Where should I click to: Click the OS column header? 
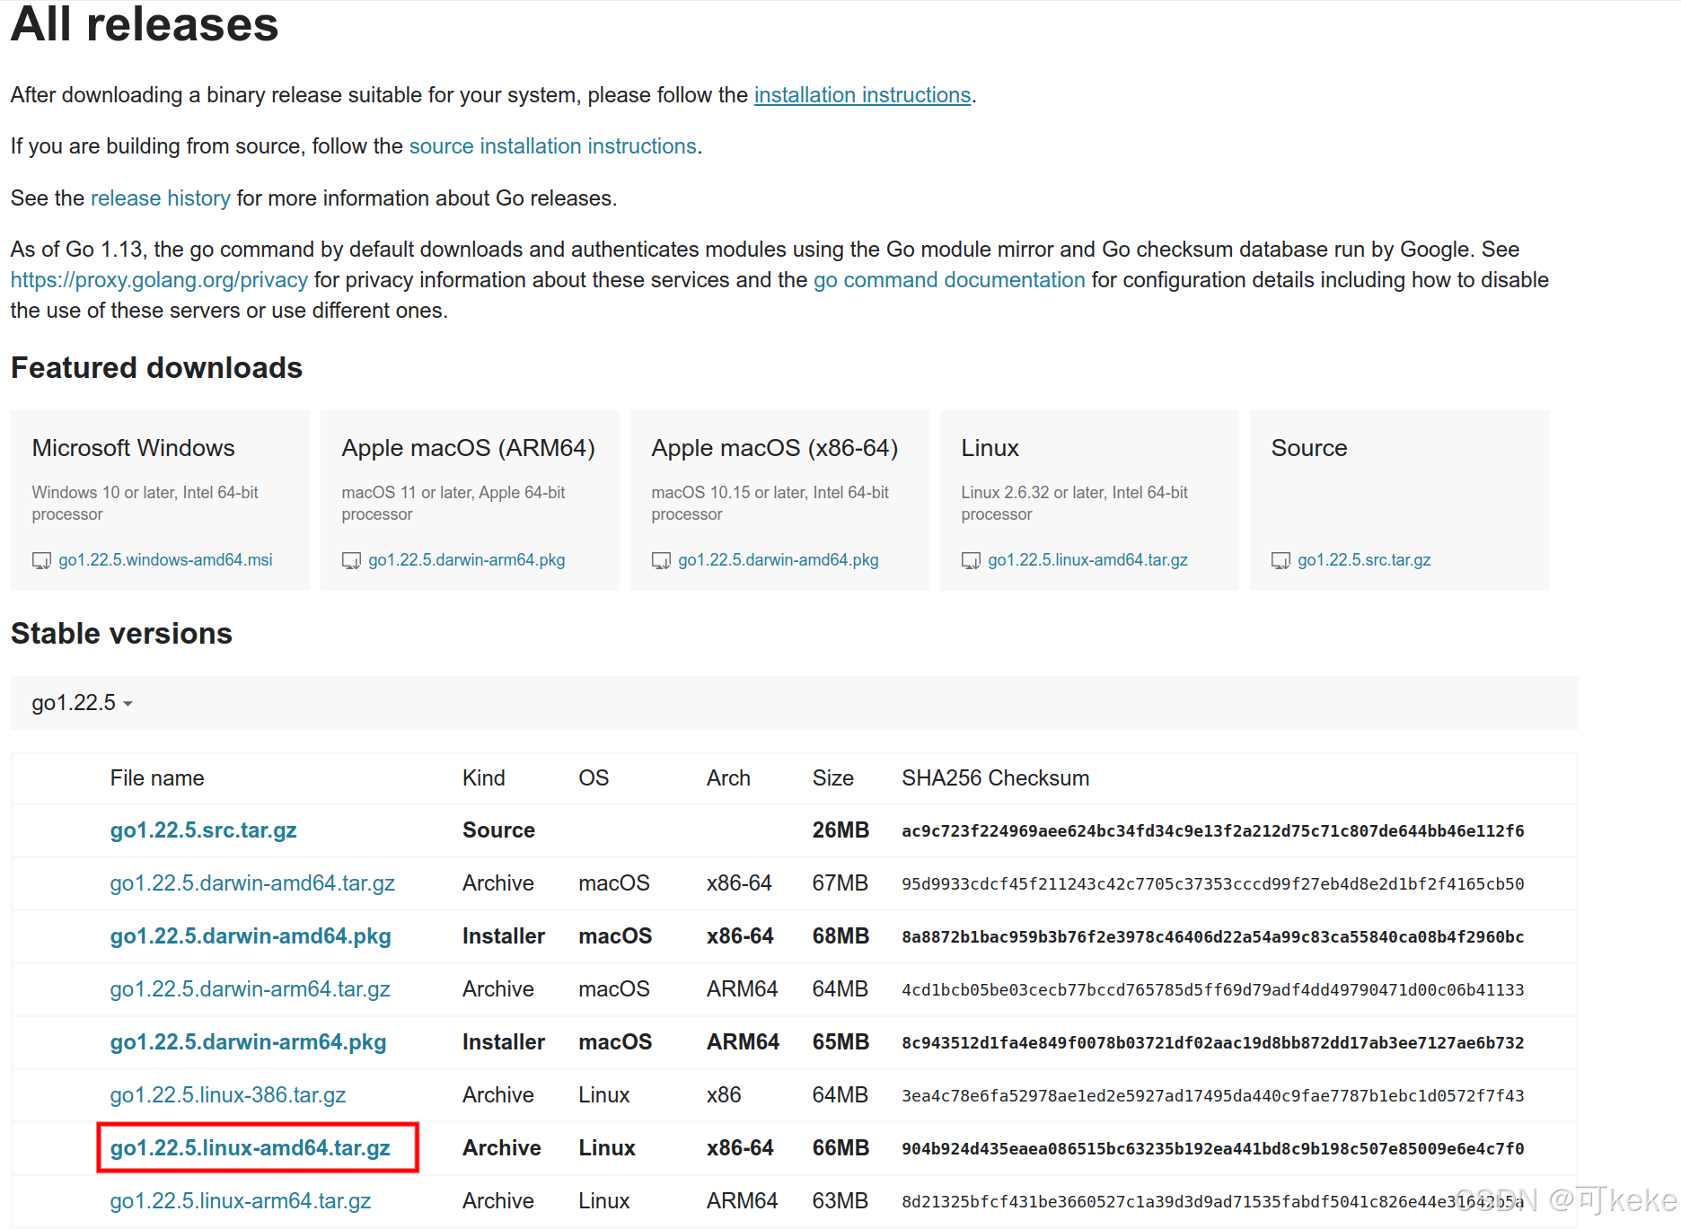click(x=594, y=778)
